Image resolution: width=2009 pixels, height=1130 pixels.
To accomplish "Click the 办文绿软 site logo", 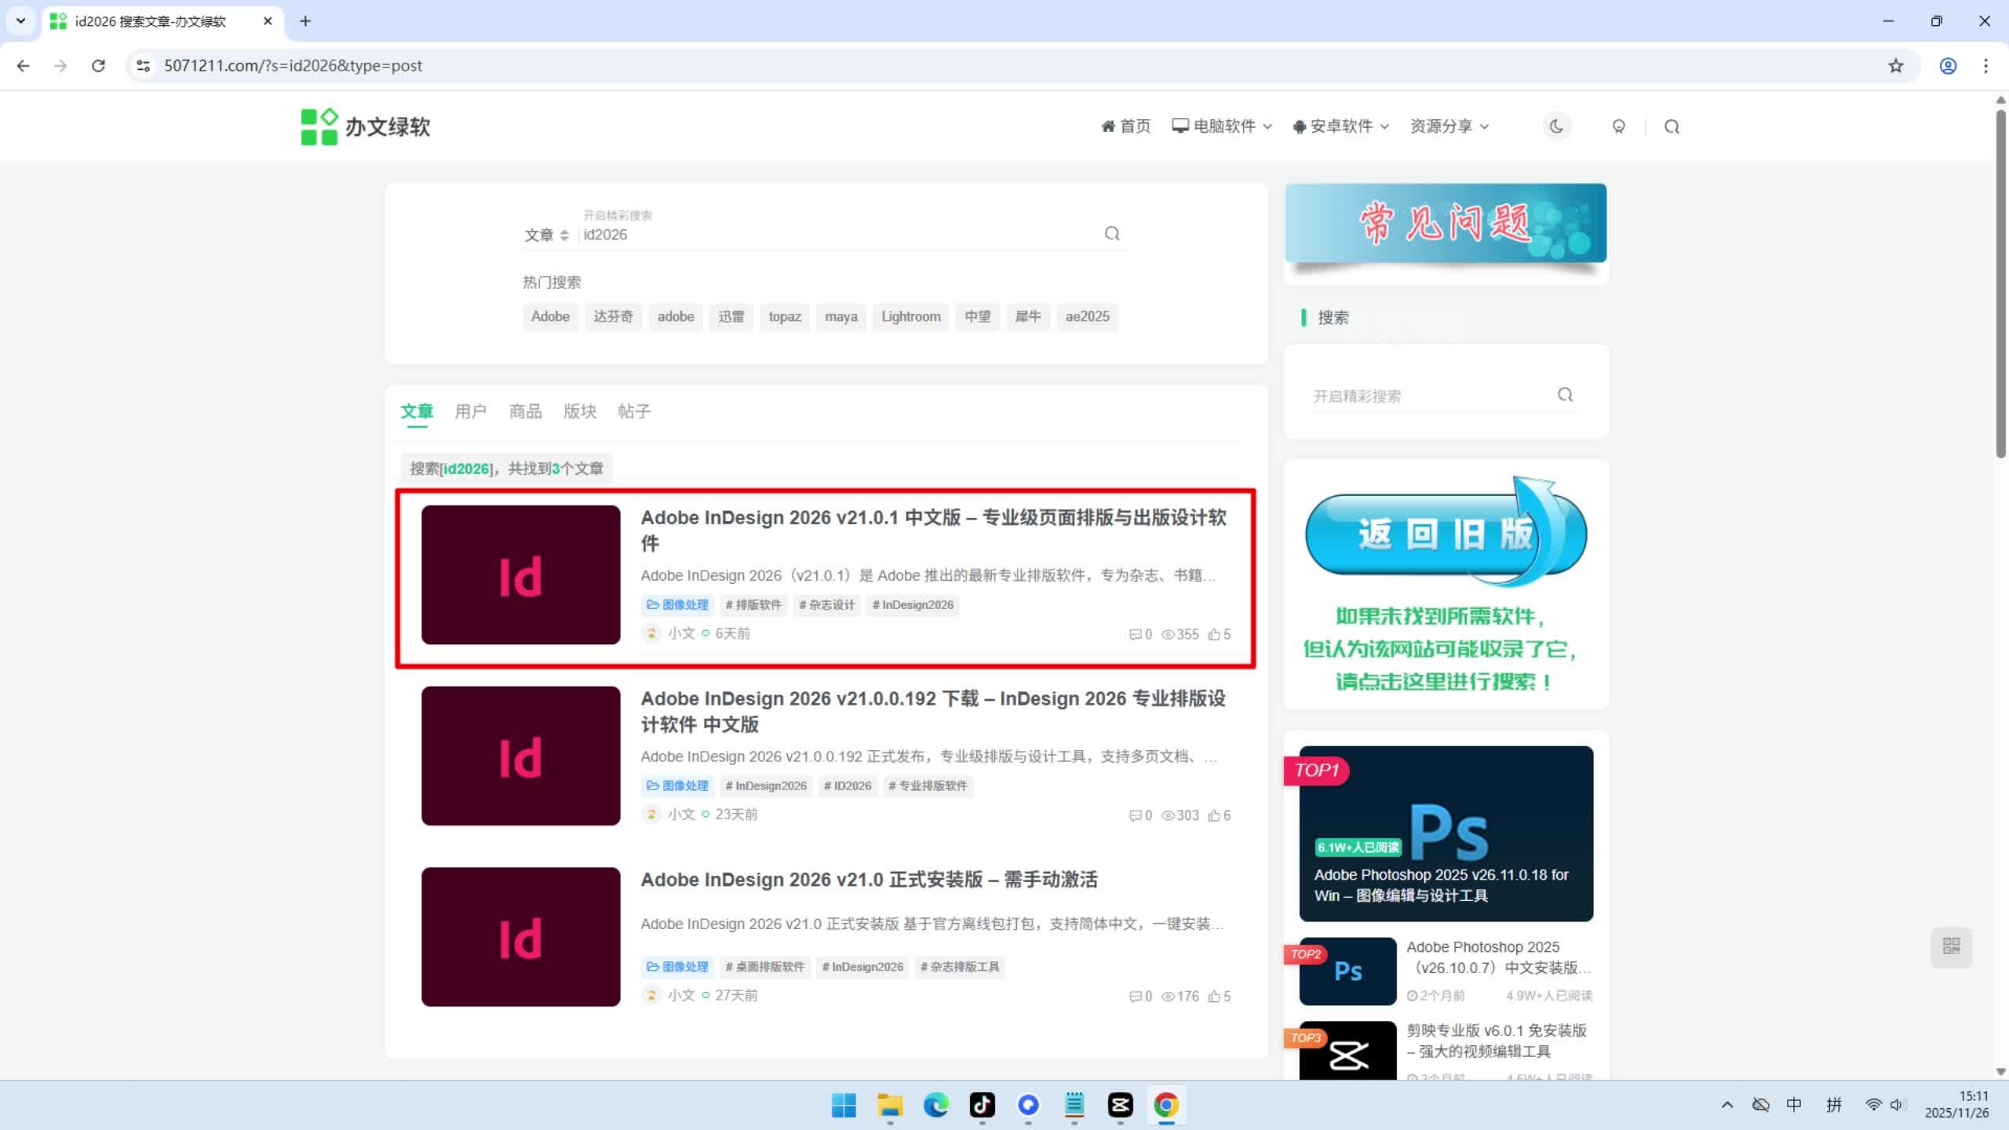I will 366,126.
